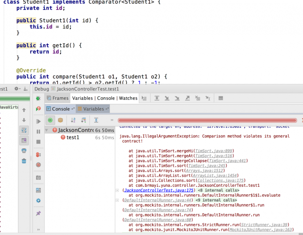Open ArrayList.java:1454 link
Viewport: 303px width, 235px height.
[x=215, y=176]
